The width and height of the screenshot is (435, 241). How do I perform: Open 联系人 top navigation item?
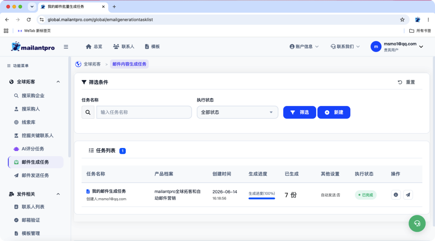click(x=124, y=46)
